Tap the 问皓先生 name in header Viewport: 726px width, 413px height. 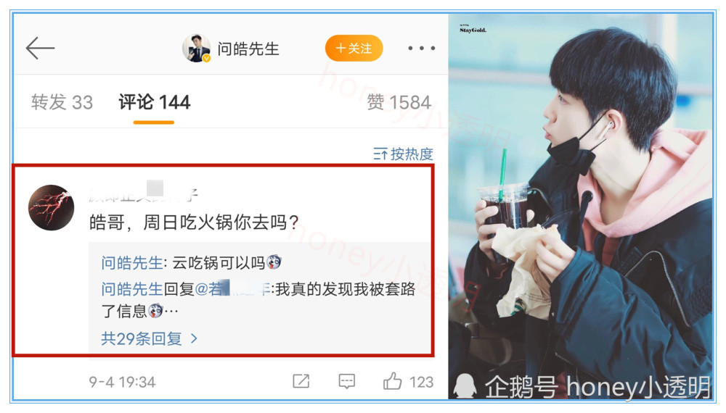(x=248, y=49)
